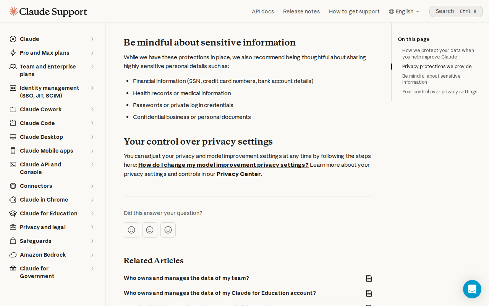Expand the Connectors section chevron
Viewport: 489px width, 306px height.
click(92, 186)
